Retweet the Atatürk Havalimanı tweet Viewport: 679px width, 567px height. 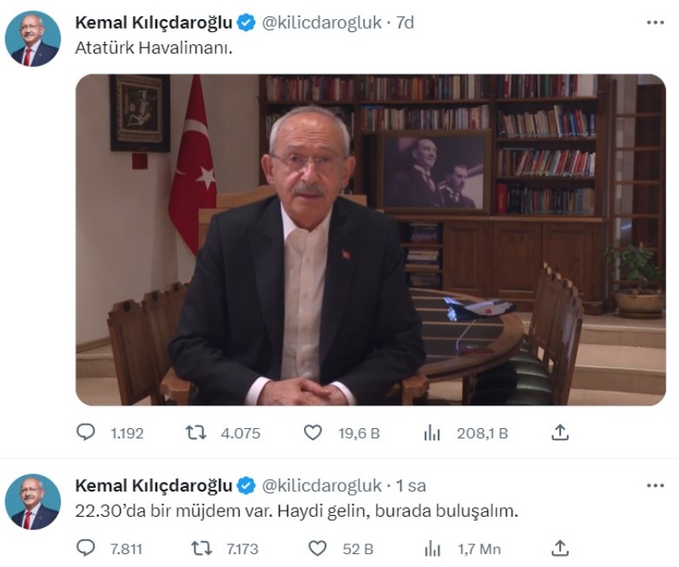195,432
